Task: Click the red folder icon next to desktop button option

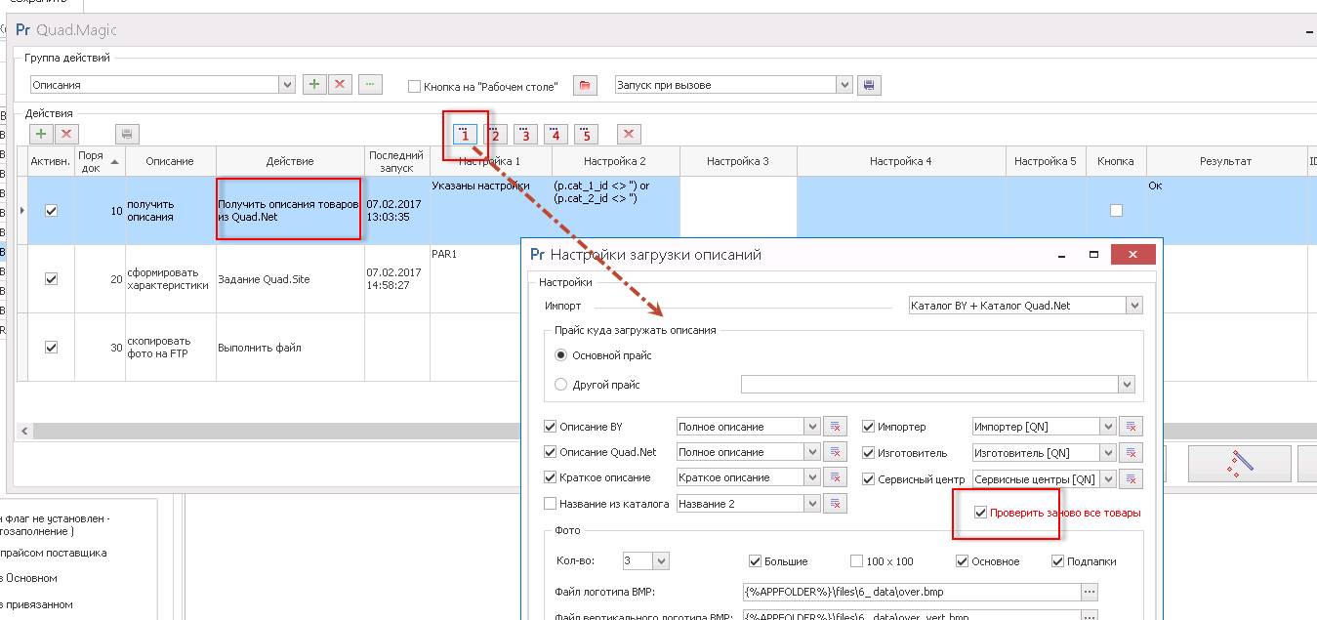Action: point(585,85)
